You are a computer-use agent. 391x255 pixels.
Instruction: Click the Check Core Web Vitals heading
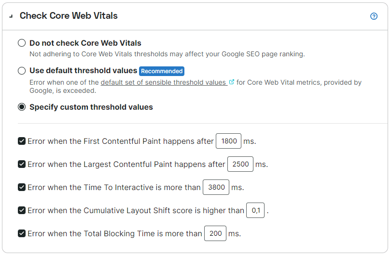(69, 16)
